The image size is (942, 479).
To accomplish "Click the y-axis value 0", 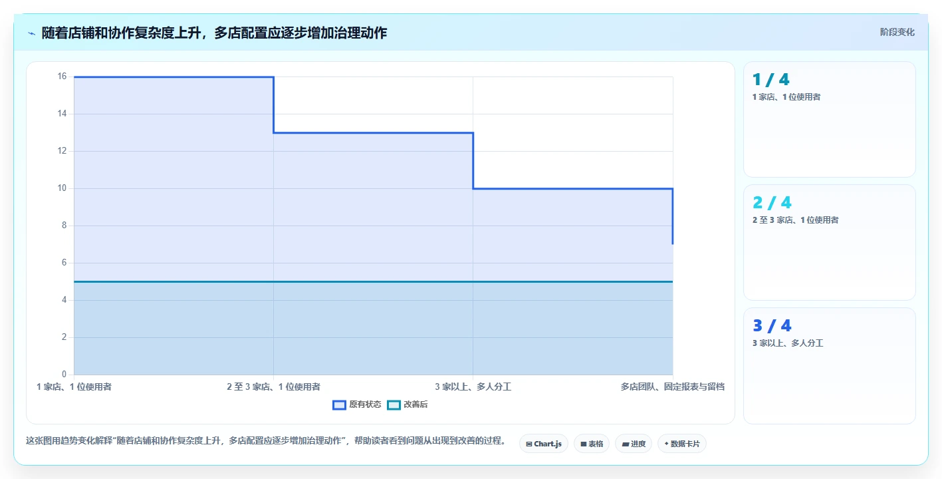I will click(64, 375).
